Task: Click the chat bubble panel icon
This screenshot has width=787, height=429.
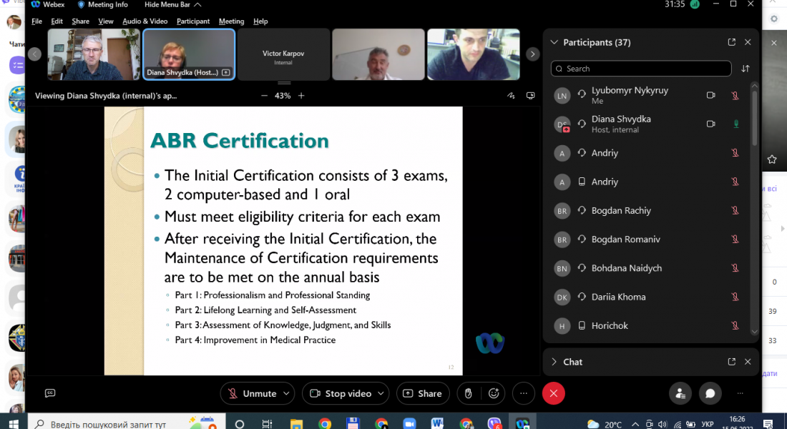Action: click(710, 393)
